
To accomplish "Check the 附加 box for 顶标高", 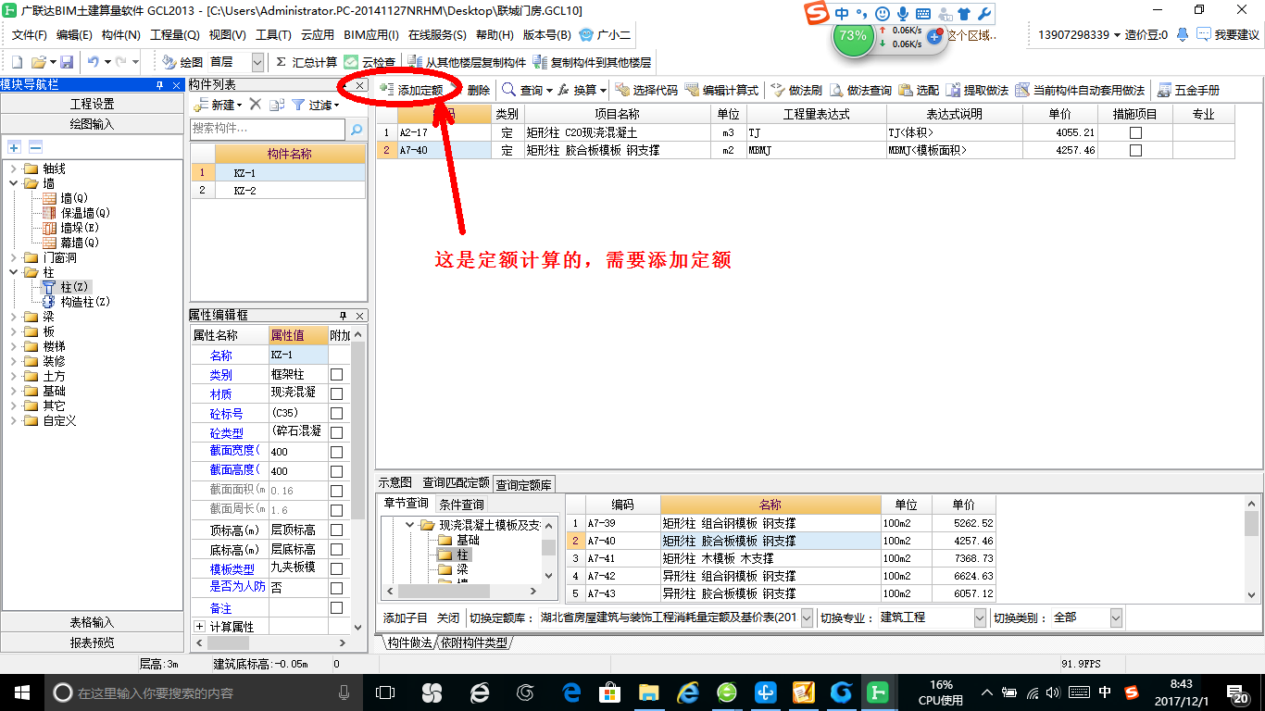I will pos(337,530).
